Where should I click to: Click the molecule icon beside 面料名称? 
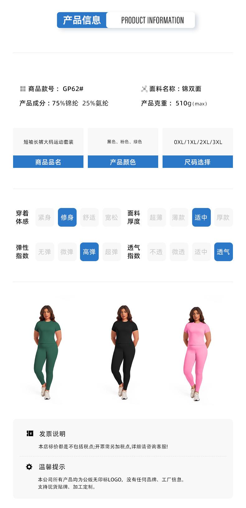point(144,89)
